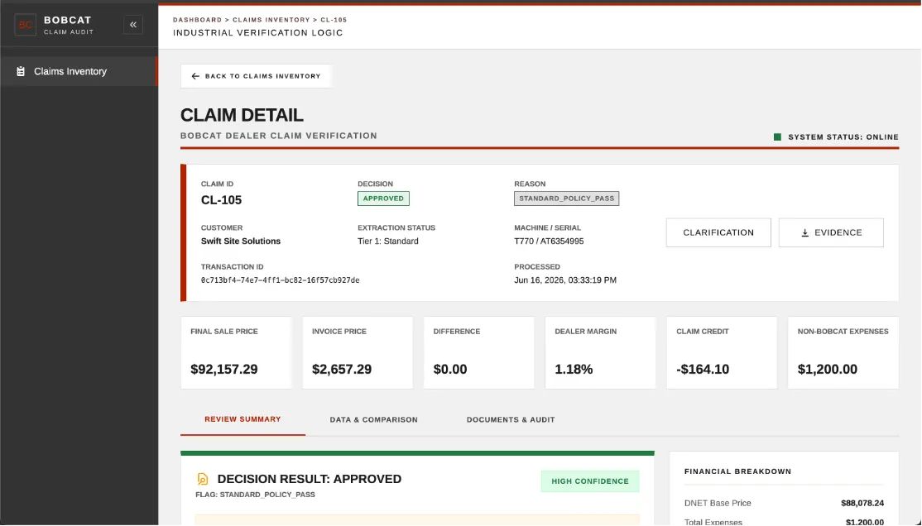Click the Claims Inventory clipboard icon
The width and height of the screenshot is (922, 526).
click(x=21, y=71)
